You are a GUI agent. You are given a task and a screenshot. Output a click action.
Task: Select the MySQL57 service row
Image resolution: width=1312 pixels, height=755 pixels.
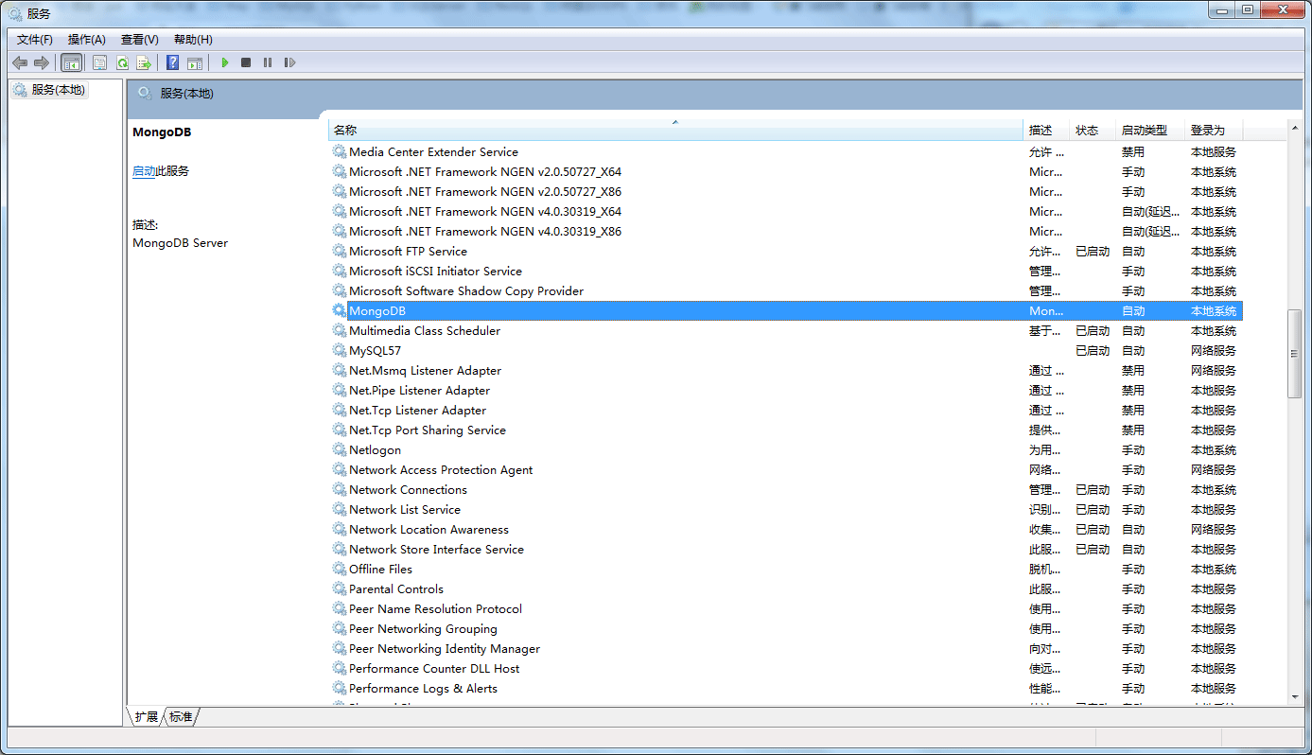pyautogui.click(x=375, y=351)
